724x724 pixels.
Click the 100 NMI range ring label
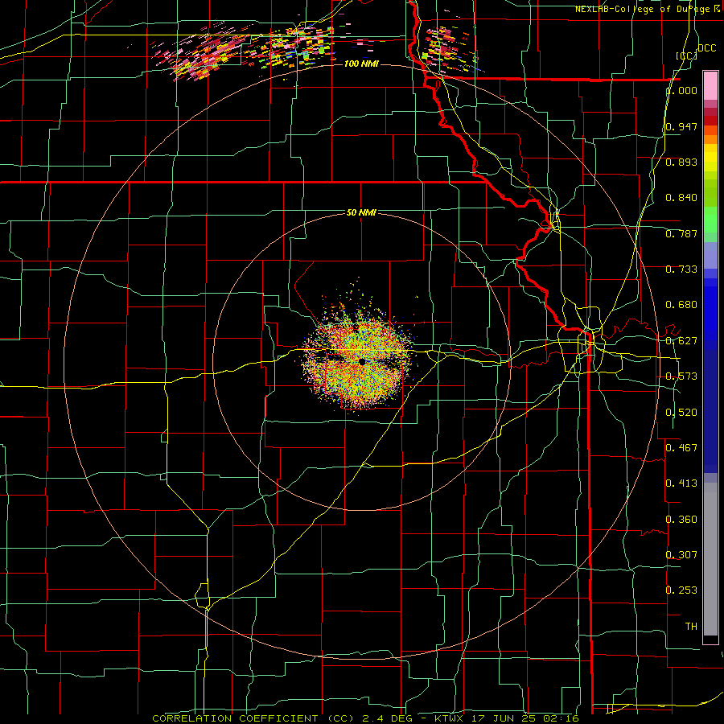click(x=361, y=64)
